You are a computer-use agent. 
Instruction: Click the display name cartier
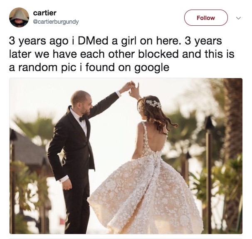pyautogui.click(x=44, y=13)
